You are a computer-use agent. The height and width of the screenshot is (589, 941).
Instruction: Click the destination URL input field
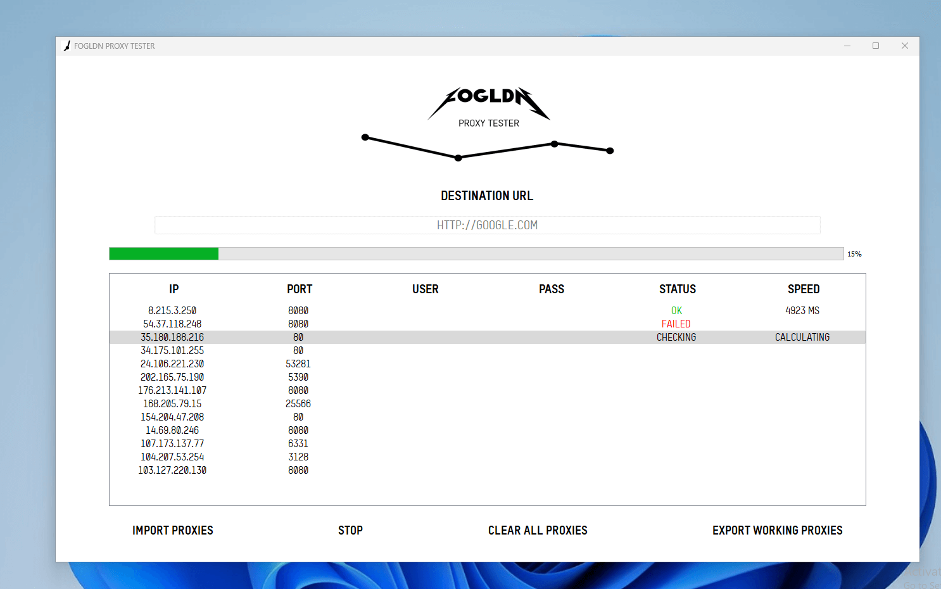point(487,225)
